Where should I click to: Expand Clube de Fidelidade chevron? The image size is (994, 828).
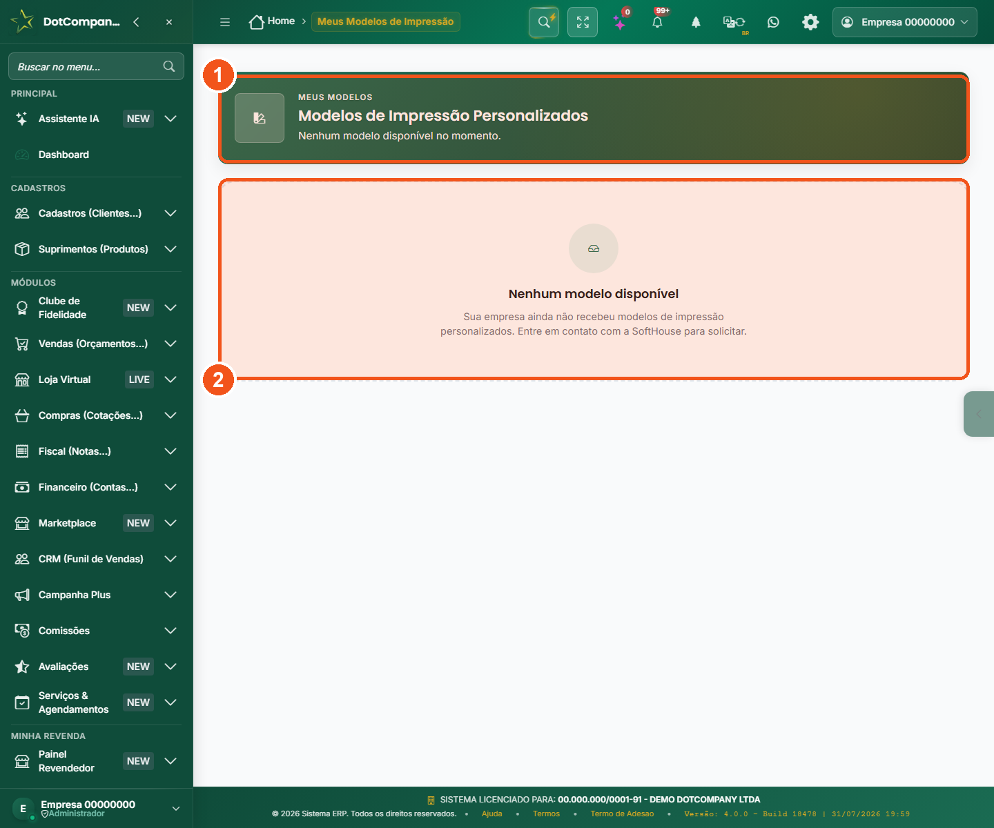pyautogui.click(x=170, y=308)
